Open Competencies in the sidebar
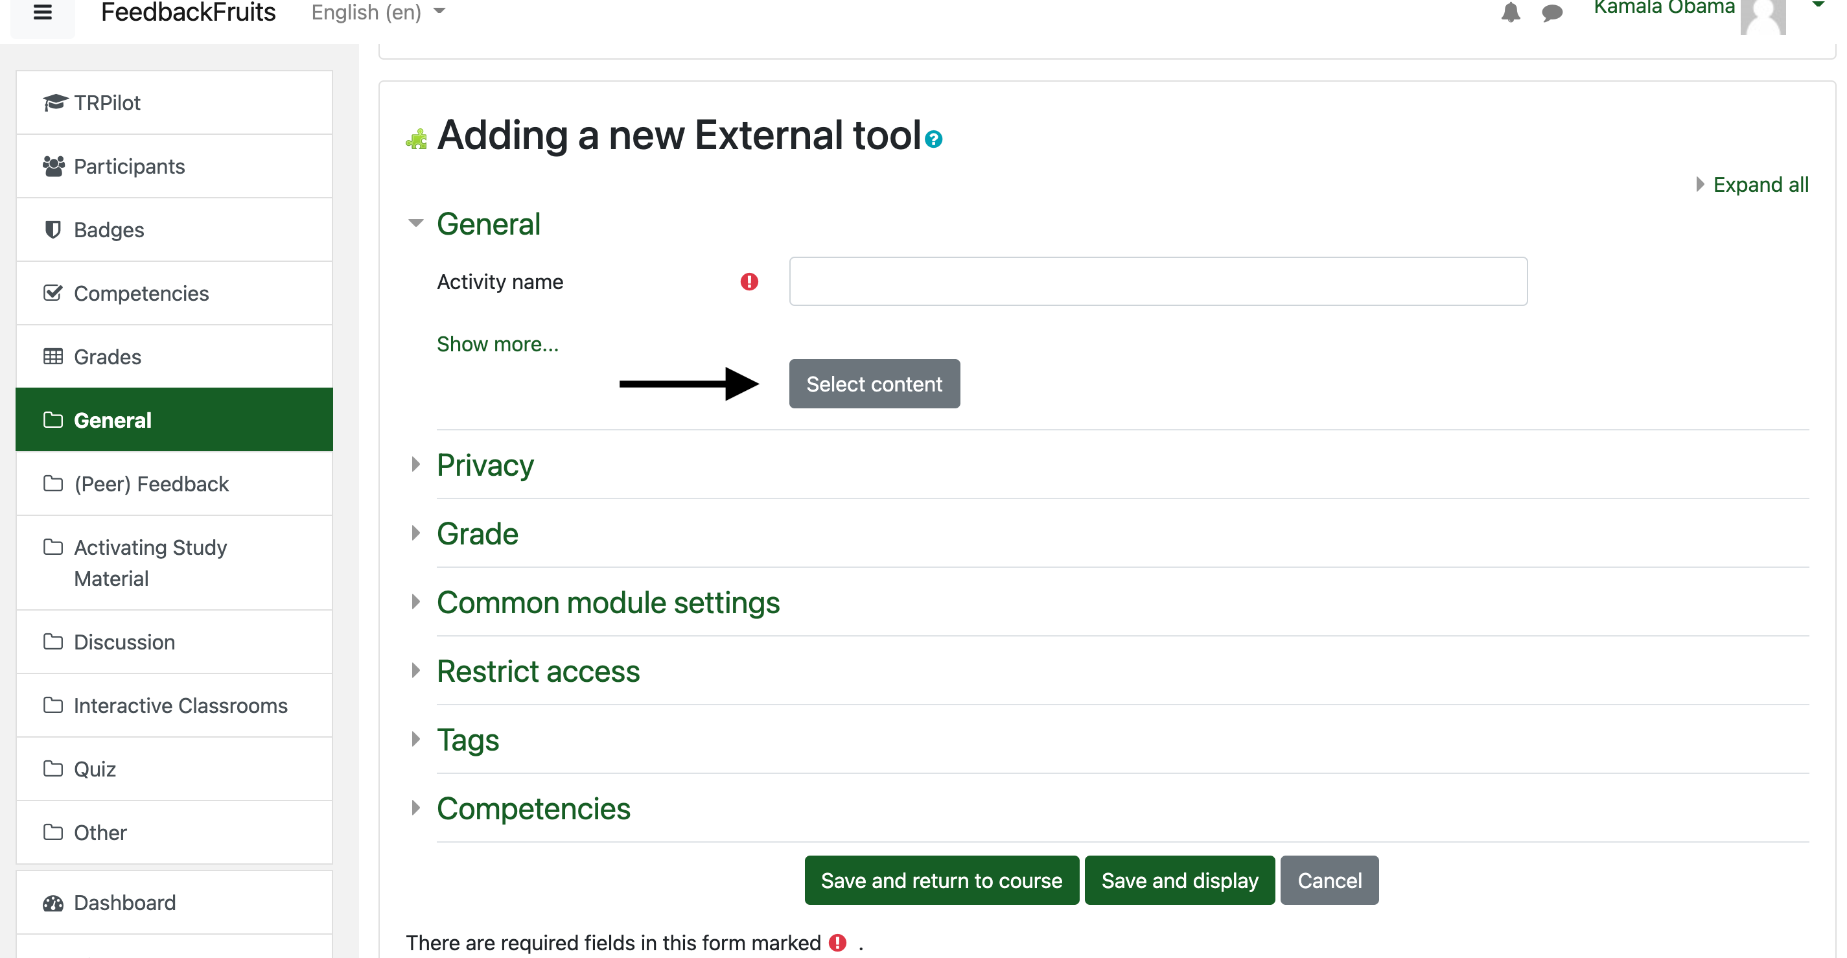 click(x=141, y=293)
